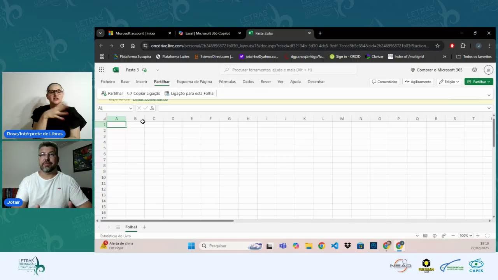Open Visual Studio Code from taskbar

tap(335, 246)
